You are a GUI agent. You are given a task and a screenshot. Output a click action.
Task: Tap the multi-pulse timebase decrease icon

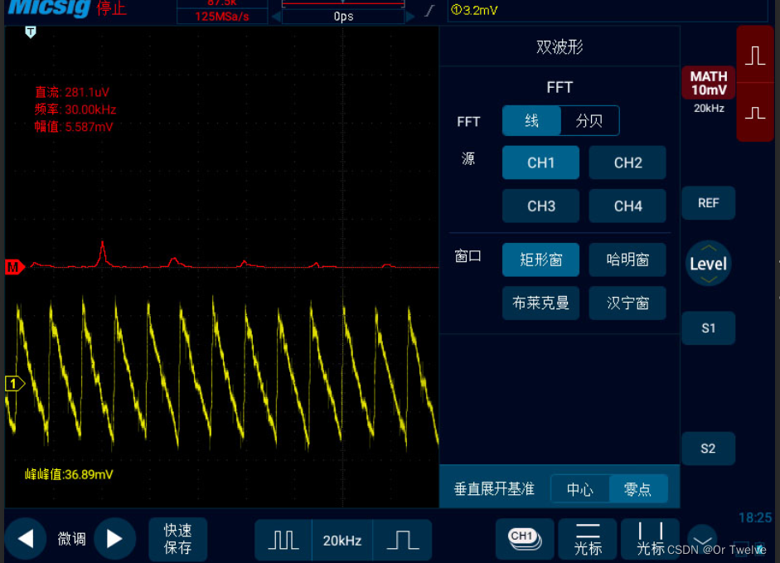283,540
